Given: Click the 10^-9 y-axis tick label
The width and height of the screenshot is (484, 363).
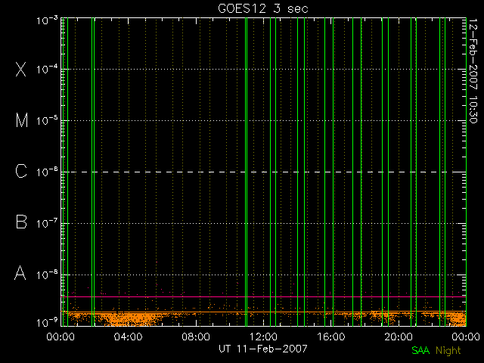Looking at the screenshot, I should pos(47,323).
